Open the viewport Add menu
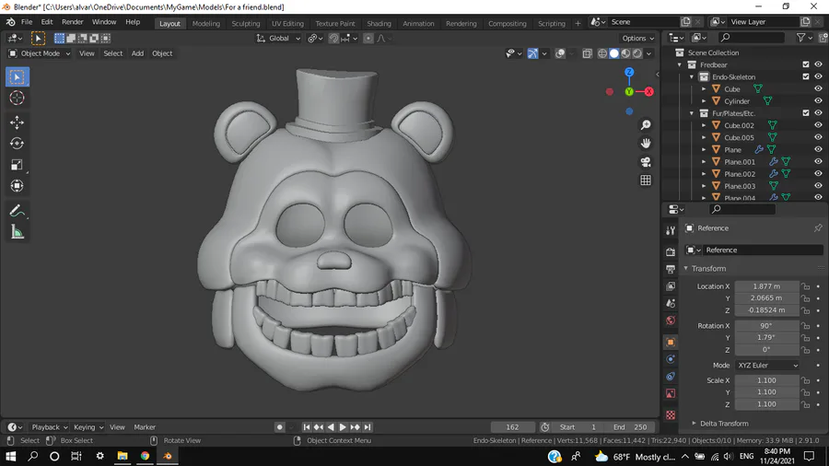The height and width of the screenshot is (466, 829). click(137, 53)
